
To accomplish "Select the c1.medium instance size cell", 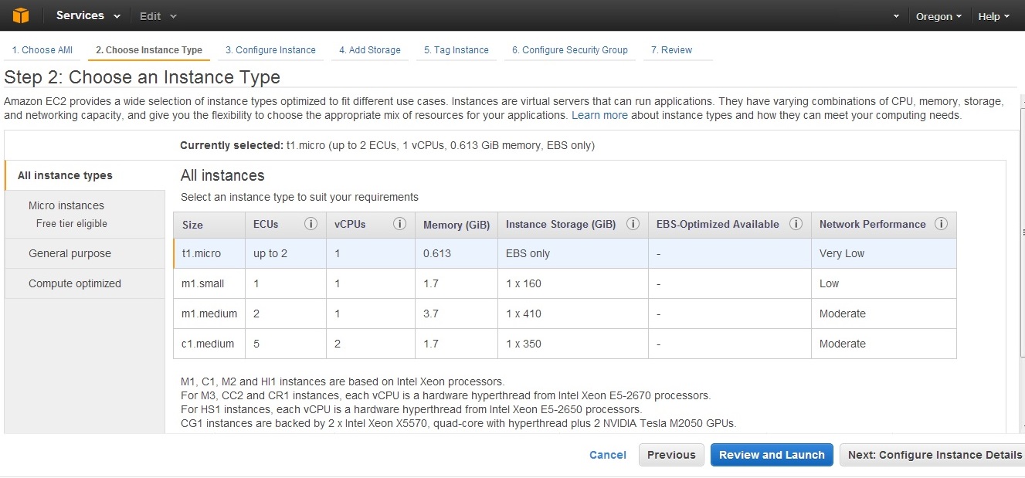I will 209,344.
